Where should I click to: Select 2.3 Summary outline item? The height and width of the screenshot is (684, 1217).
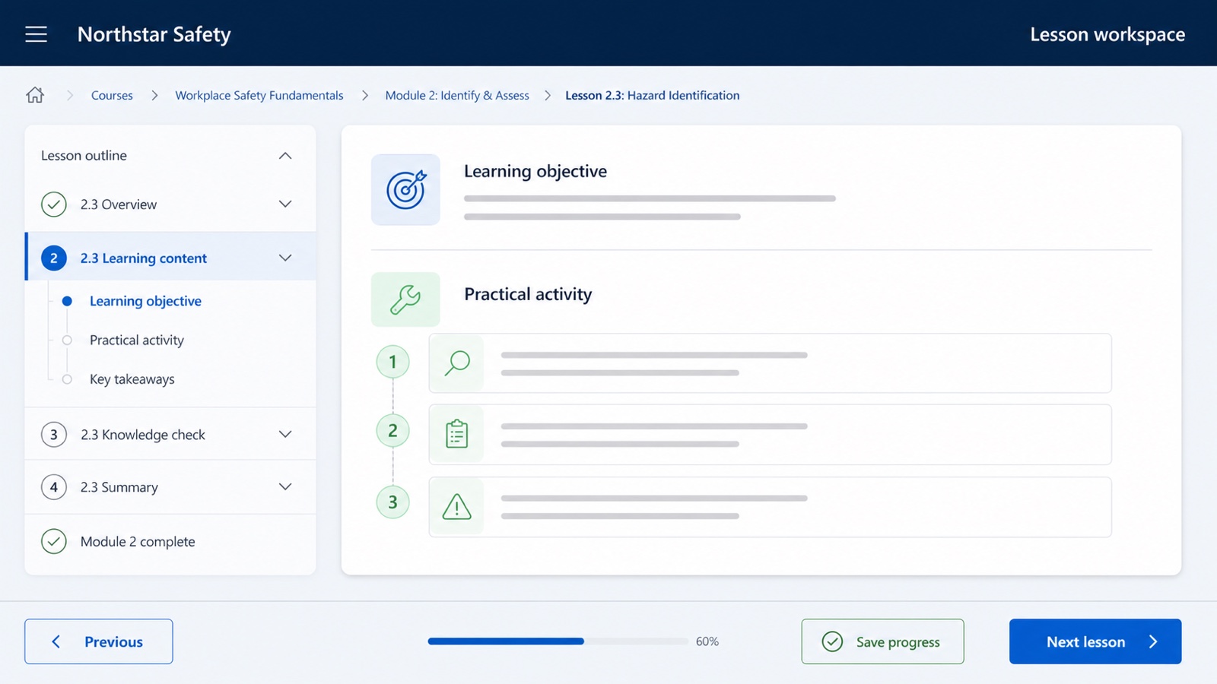[x=170, y=487]
